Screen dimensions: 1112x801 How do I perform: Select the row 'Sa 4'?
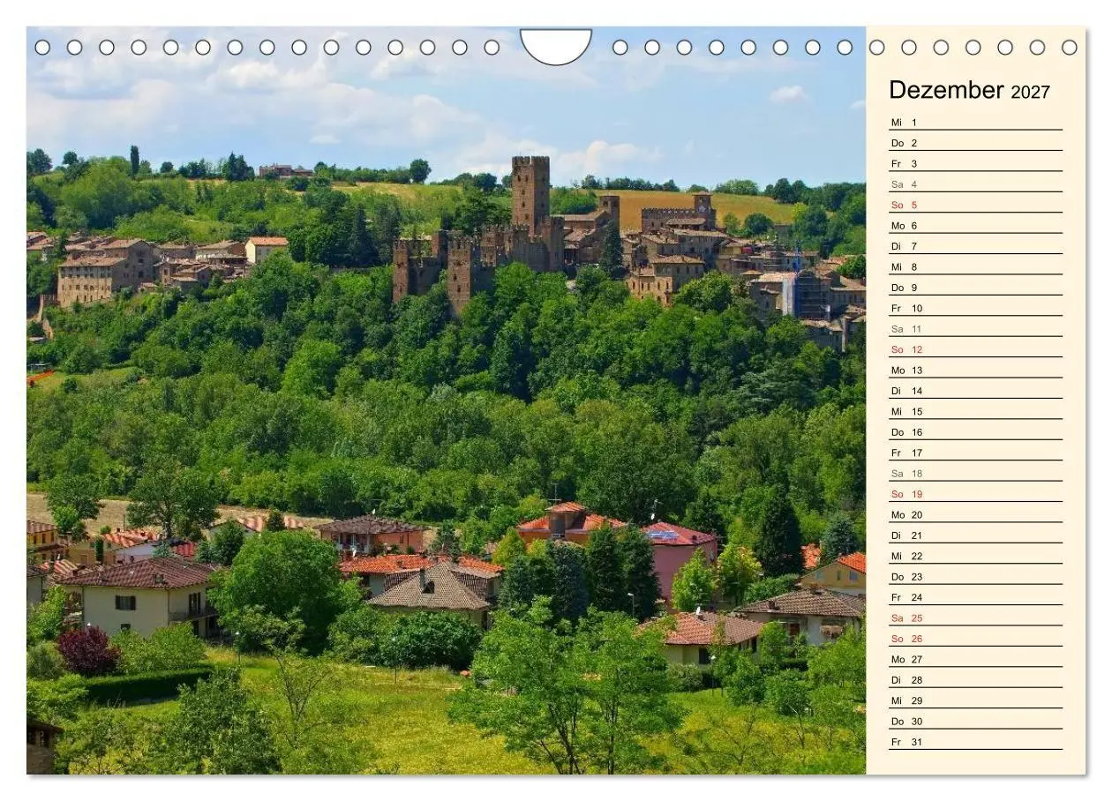975,184
